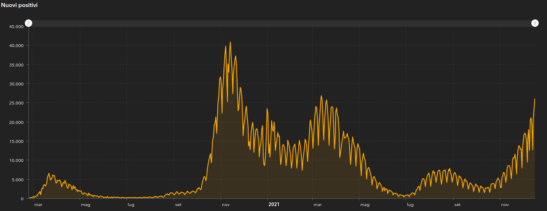Image resolution: width=547 pixels, height=211 pixels.
Task: Click the highest peak near 40.000 on the chart
Action: [230, 42]
